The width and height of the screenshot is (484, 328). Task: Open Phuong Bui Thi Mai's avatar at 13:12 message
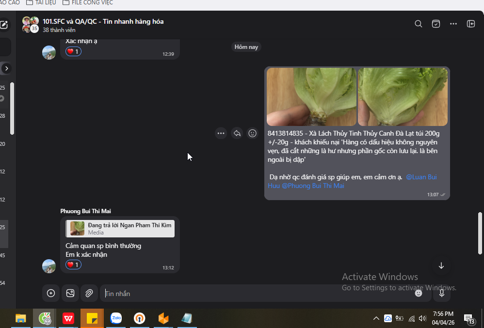(x=49, y=266)
